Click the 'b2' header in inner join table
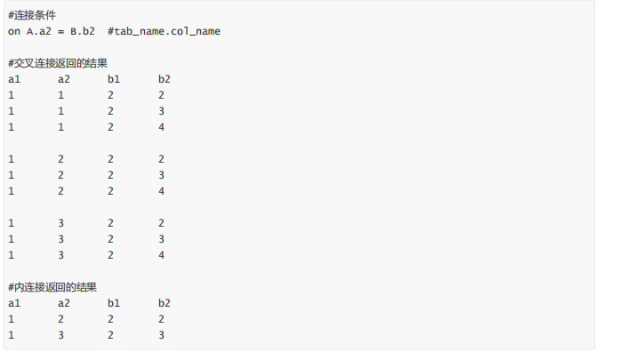635x352 pixels. click(x=165, y=303)
